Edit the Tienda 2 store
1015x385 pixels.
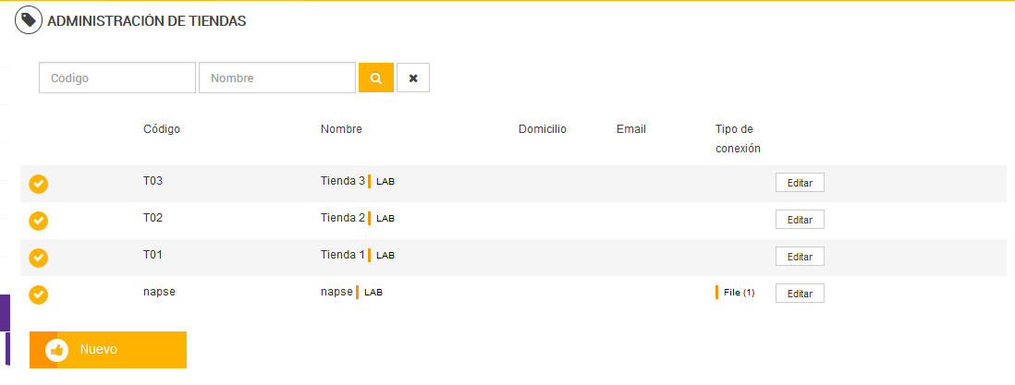click(x=800, y=220)
